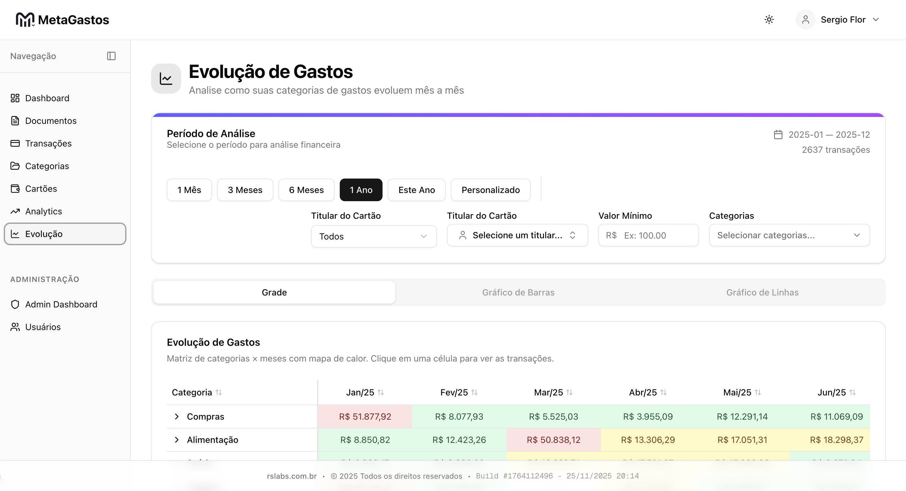The image size is (906, 491).
Task: Go to Documentos in the sidebar
Action: click(51, 121)
